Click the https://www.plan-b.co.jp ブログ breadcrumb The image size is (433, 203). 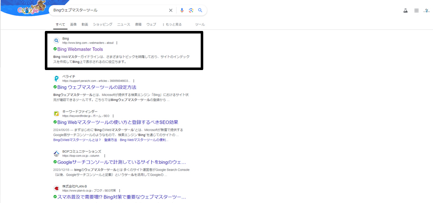(89, 190)
